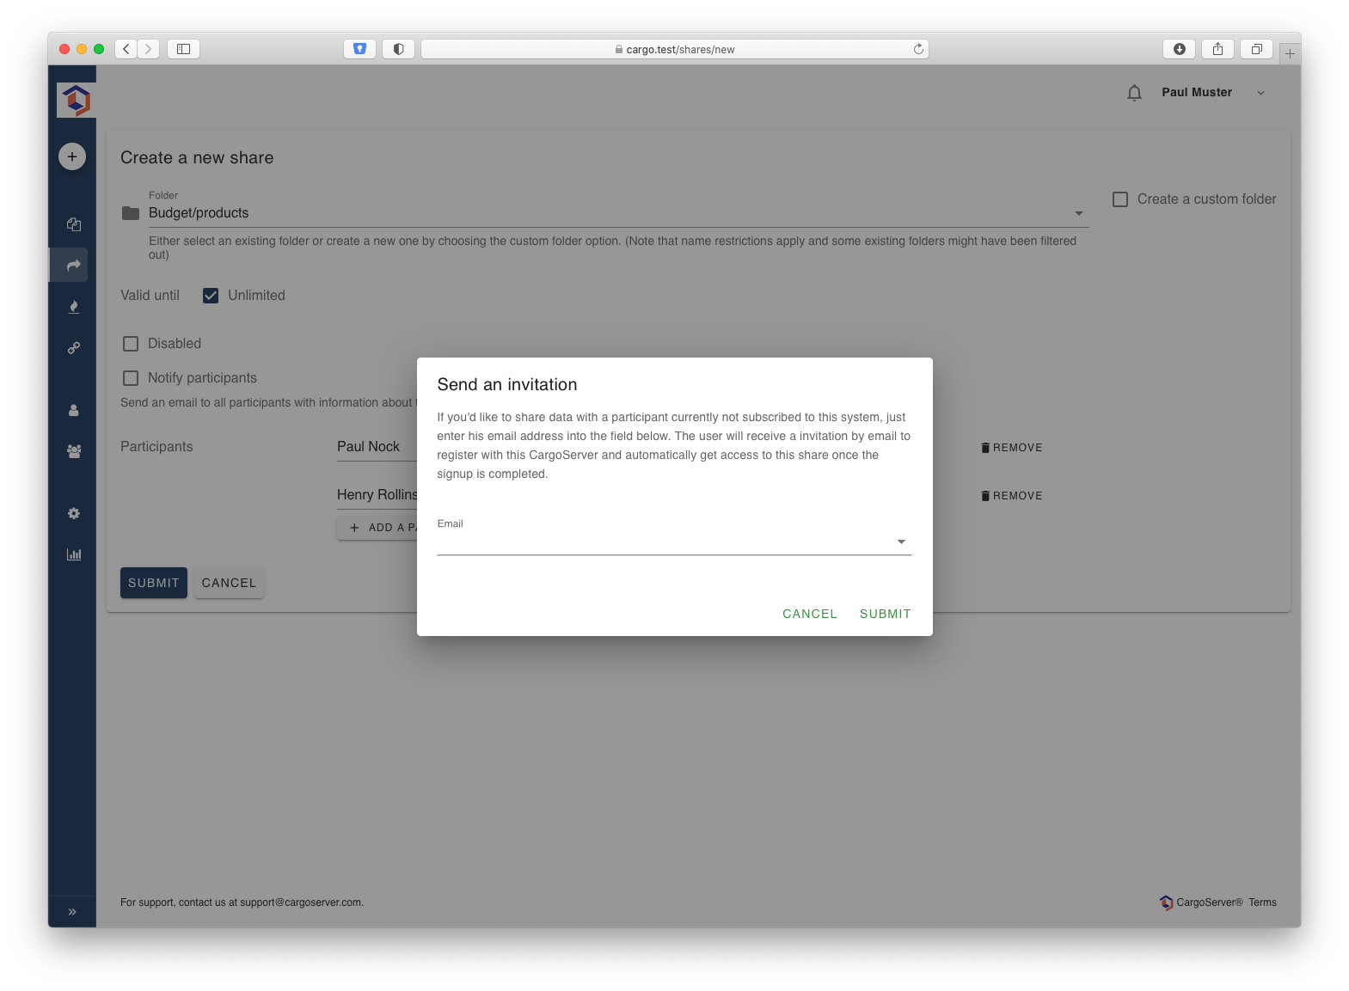Remove participant Paul Nock
1349x991 pixels.
[x=1012, y=448]
